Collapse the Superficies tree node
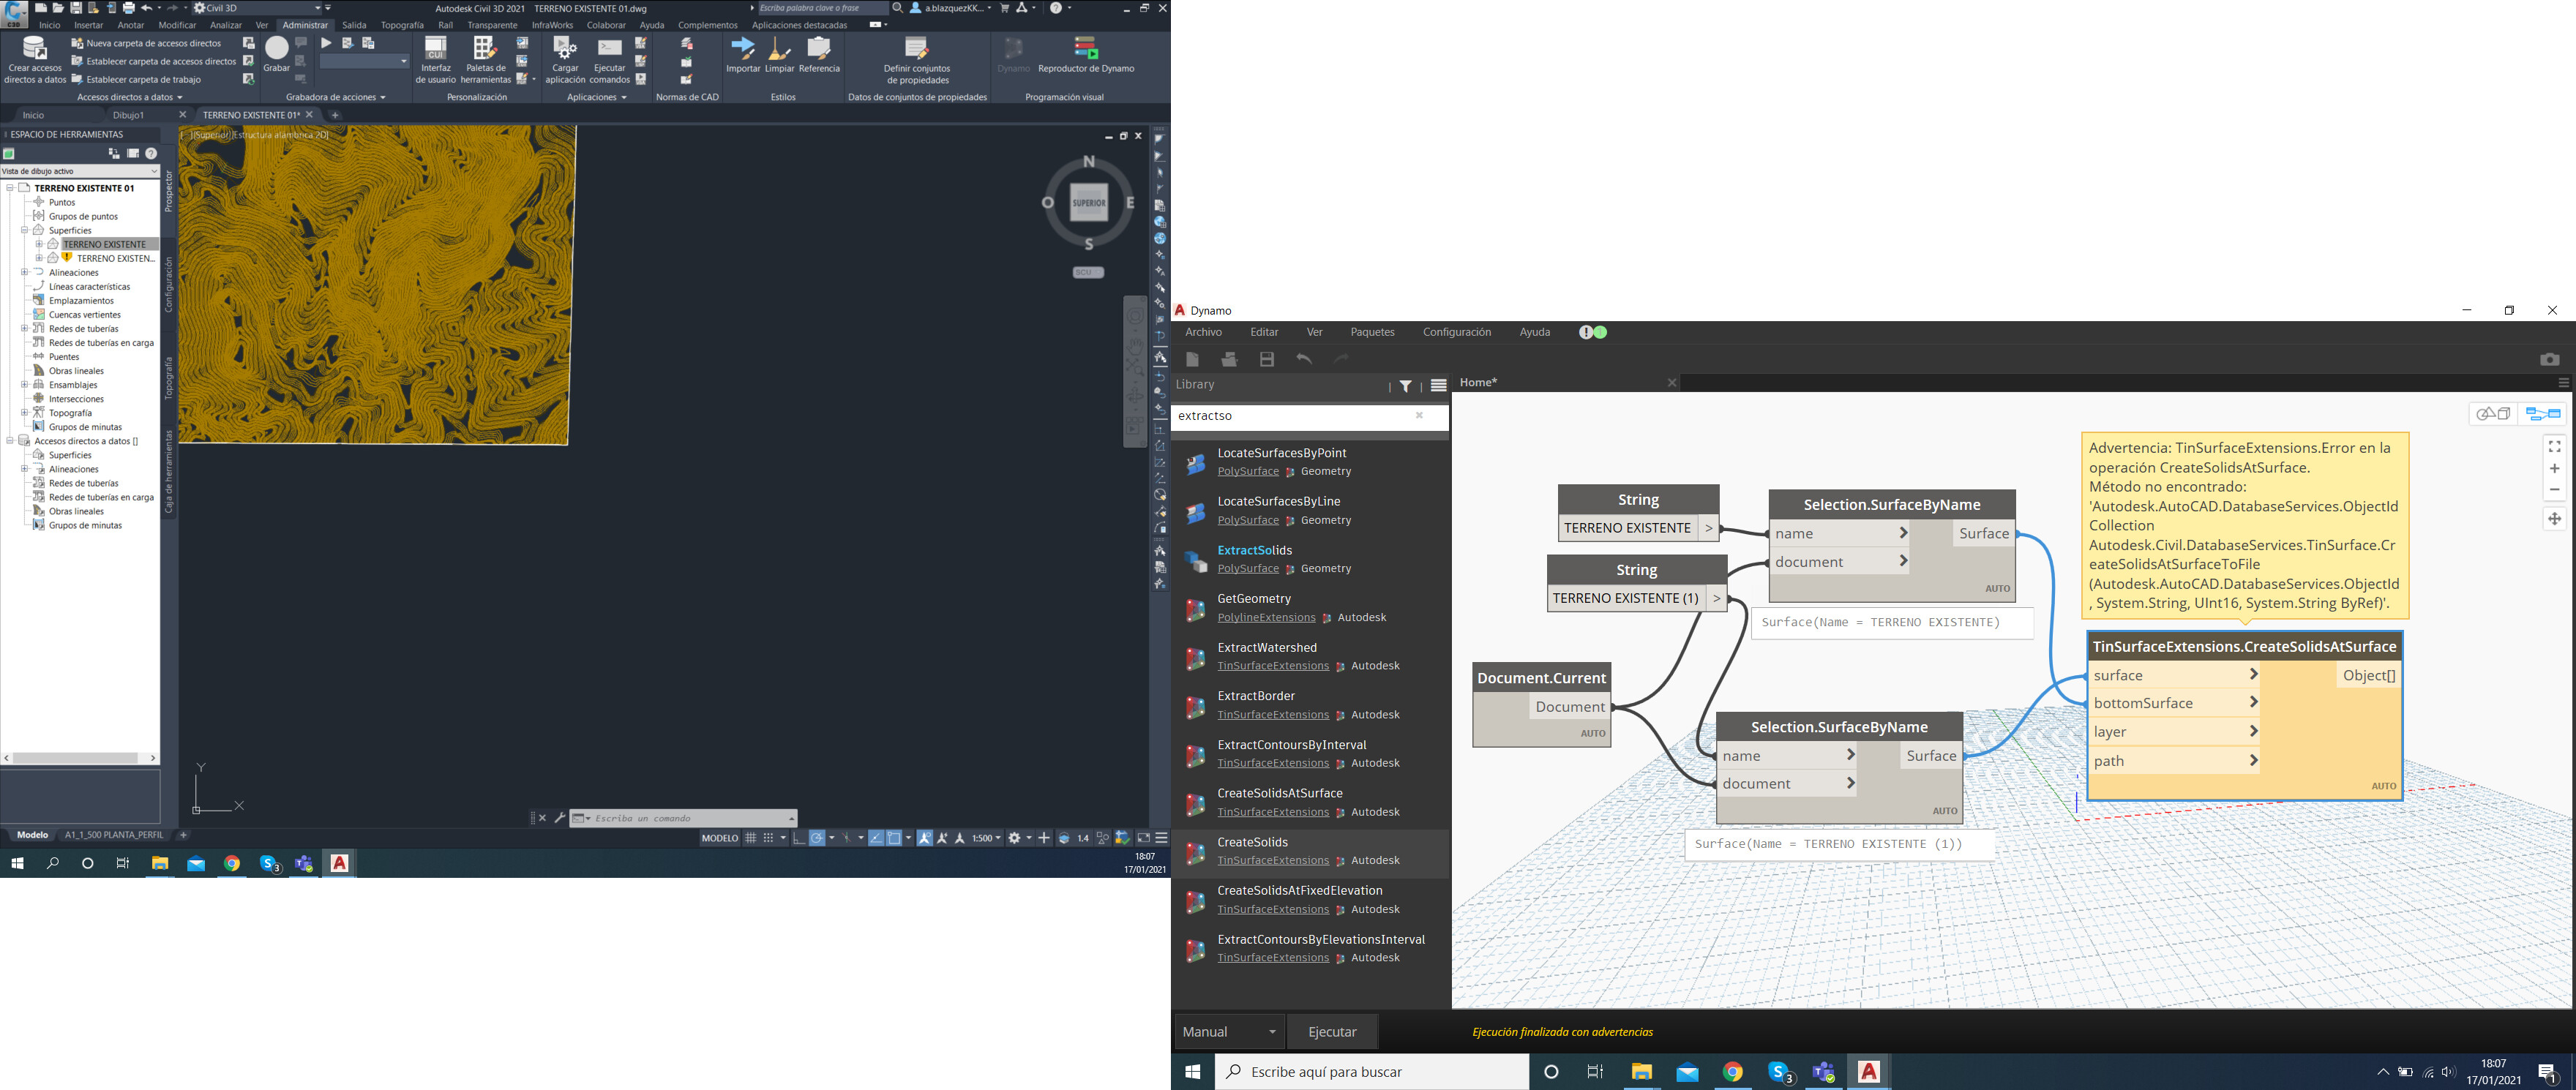Image resolution: width=2576 pixels, height=1090 pixels. (x=24, y=230)
